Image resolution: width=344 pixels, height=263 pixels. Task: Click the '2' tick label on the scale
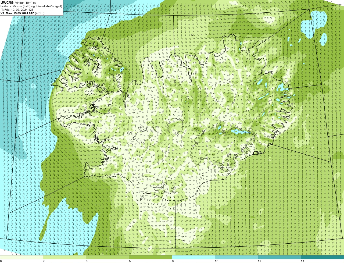tap(44, 261)
